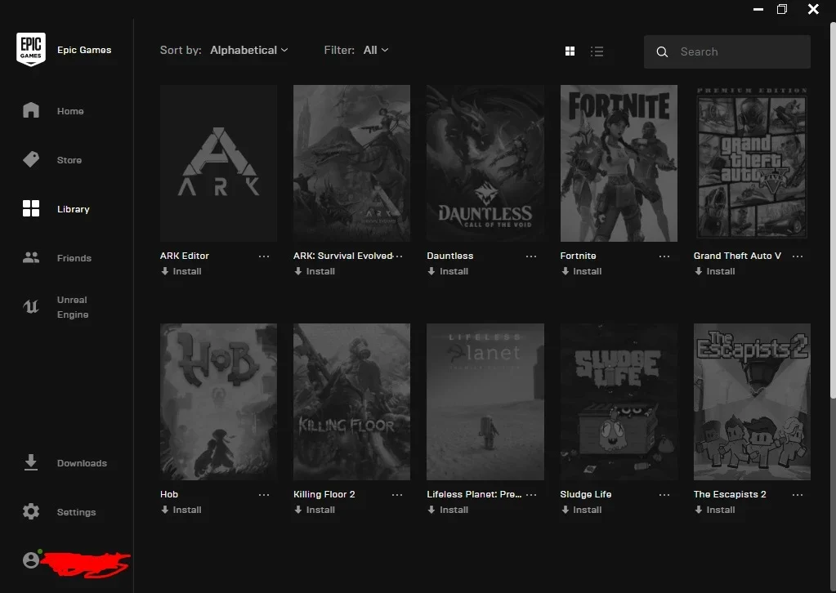Screen dimensions: 836x593
Task: Open Lifeless Planet three-dot options
Action: click(531, 495)
